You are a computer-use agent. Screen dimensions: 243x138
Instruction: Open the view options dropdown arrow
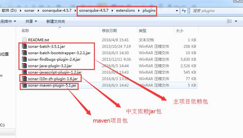tap(236, 21)
